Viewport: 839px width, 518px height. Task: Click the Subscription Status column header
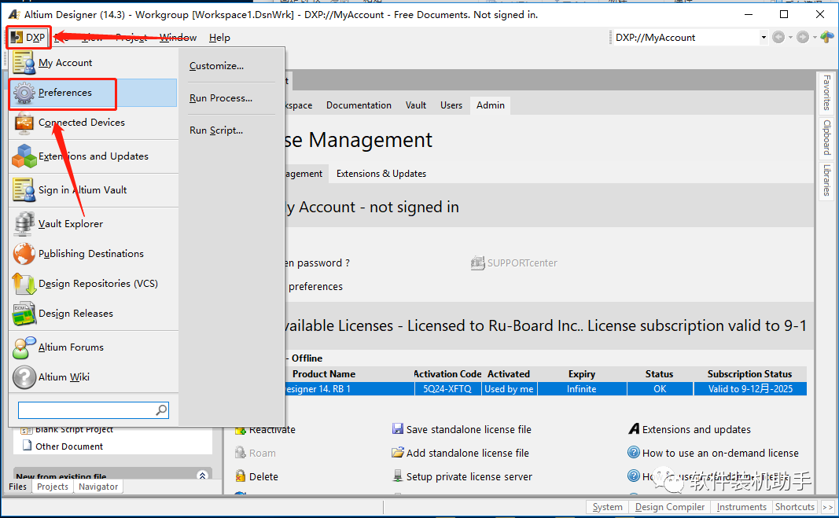click(749, 374)
